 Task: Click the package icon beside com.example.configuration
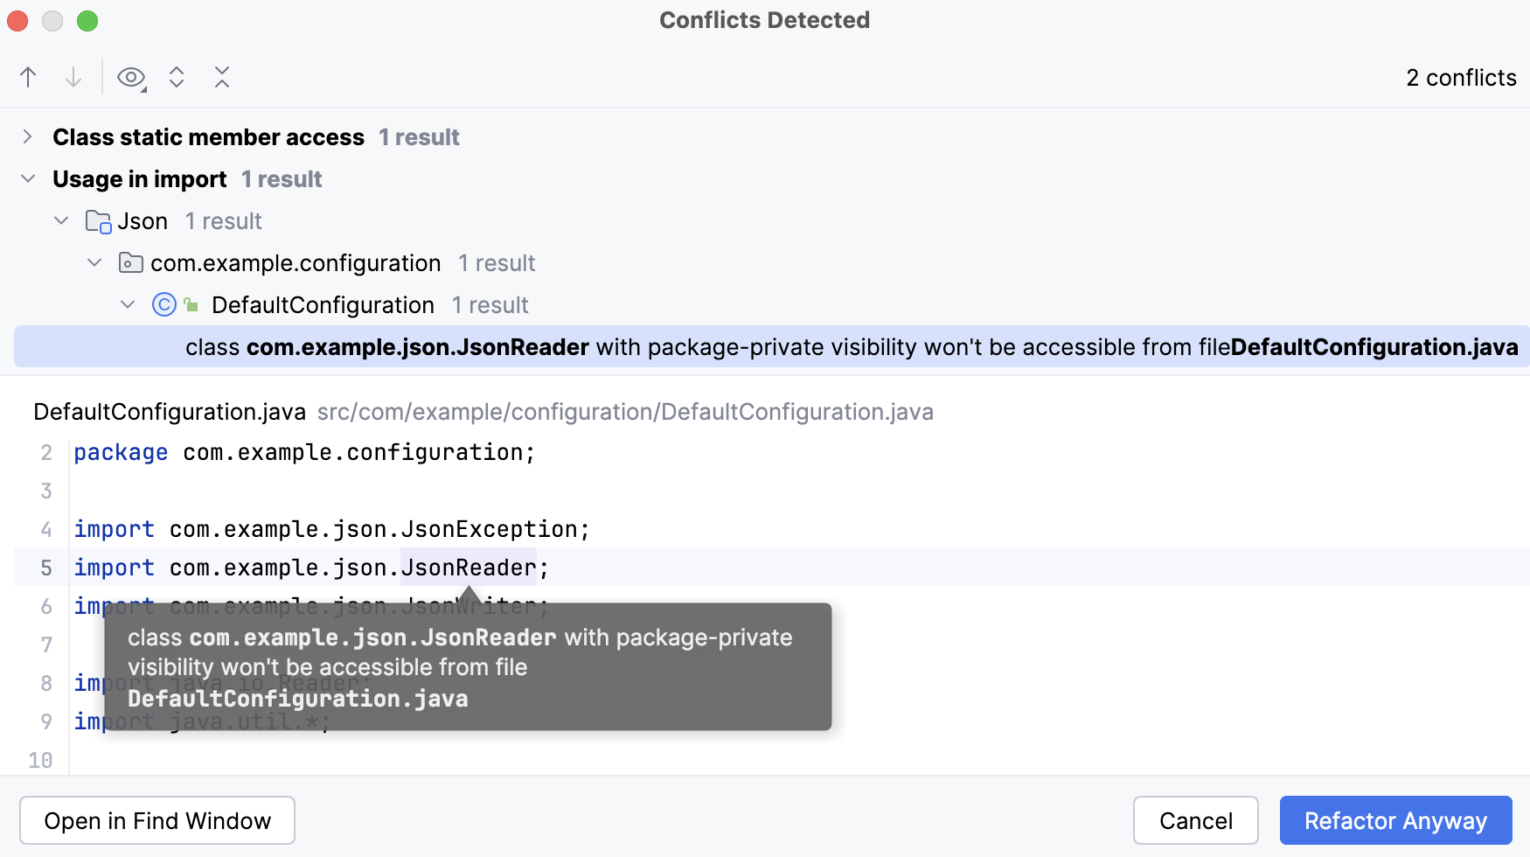(x=129, y=262)
